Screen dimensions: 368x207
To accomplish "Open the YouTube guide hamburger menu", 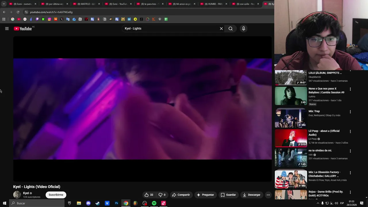I will (7, 28).
